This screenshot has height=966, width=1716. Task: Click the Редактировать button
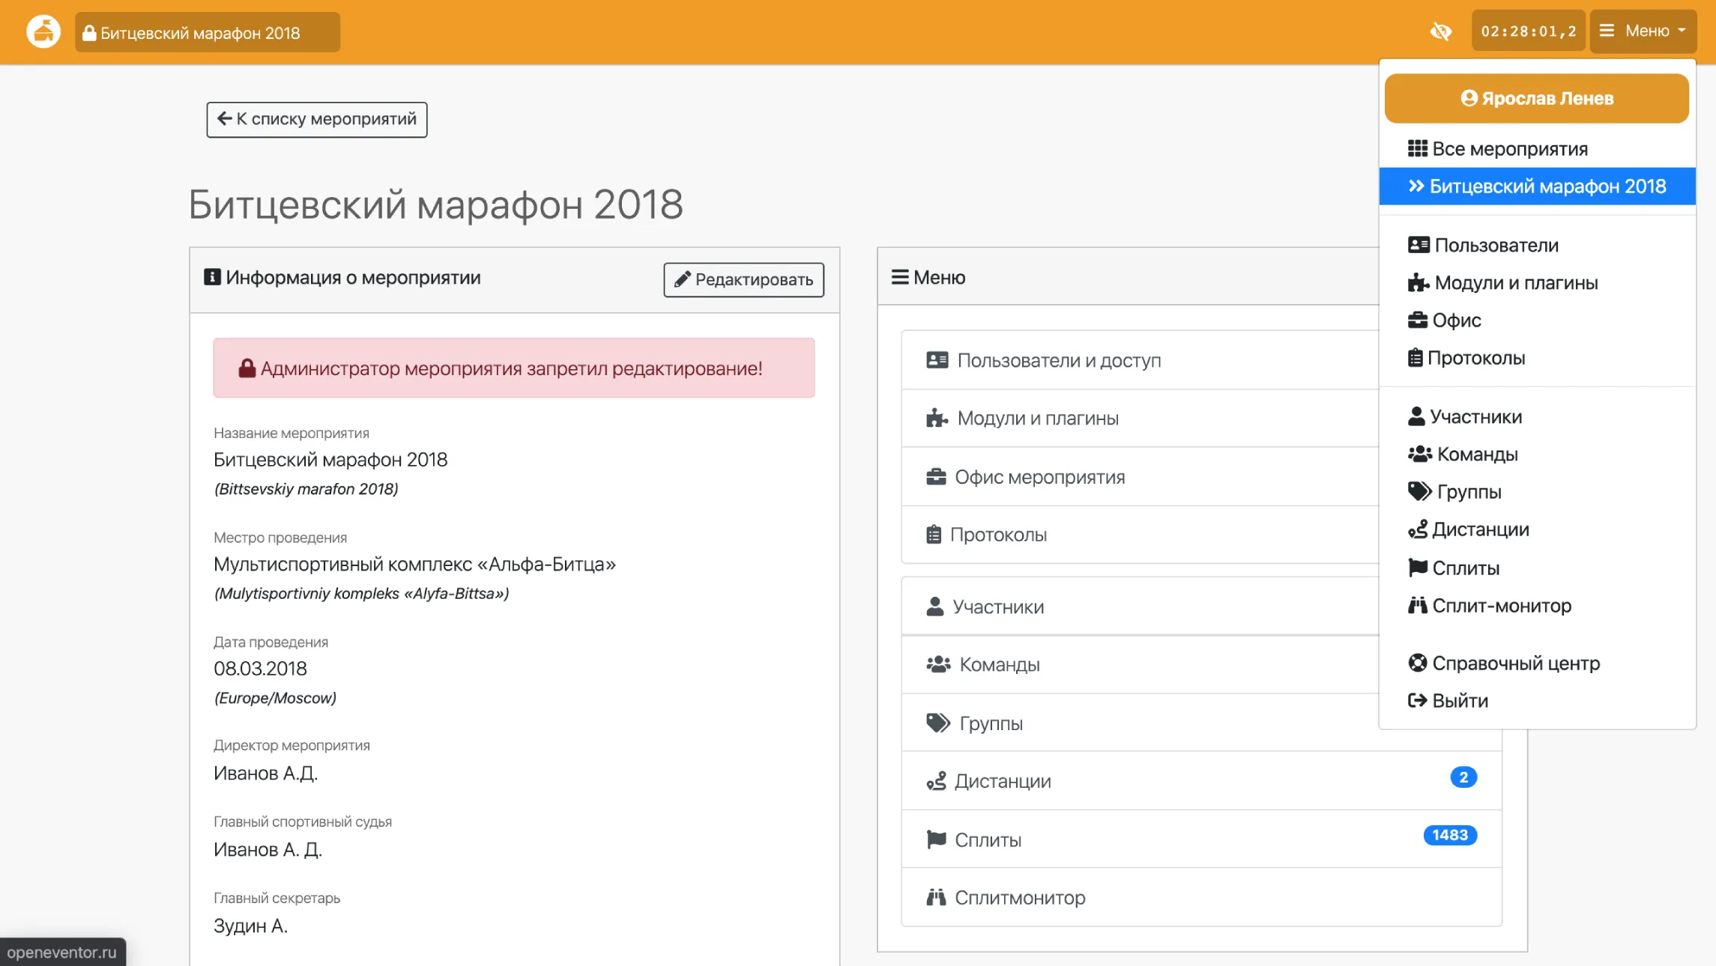(x=743, y=280)
